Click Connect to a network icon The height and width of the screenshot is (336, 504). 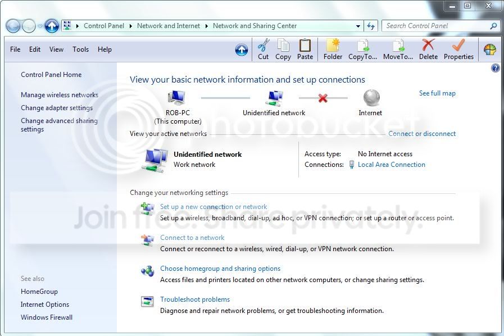pyautogui.click(x=148, y=240)
